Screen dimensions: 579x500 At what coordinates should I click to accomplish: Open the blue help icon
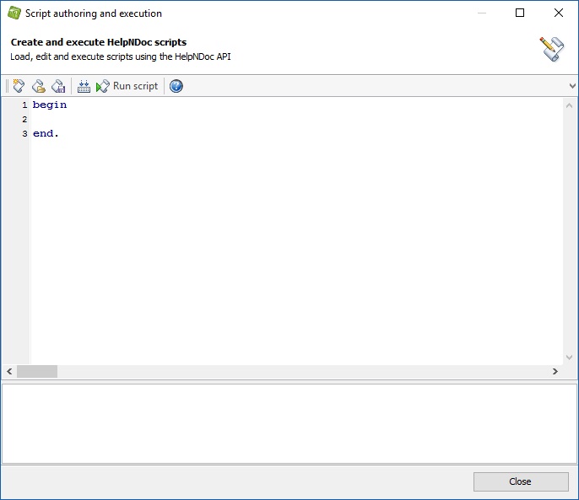coord(176,86)
